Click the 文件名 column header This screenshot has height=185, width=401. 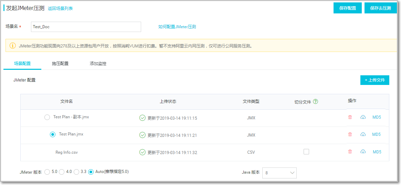[66, 101]
